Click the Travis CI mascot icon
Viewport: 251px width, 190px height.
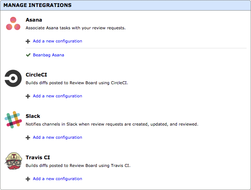pyautogui.click(x=14, y=161)
